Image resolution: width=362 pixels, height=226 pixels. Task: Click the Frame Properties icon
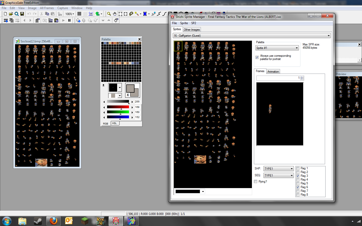point(37,20)
